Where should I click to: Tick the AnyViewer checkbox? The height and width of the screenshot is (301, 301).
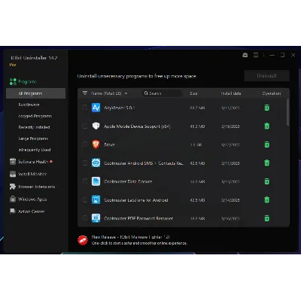pos(85,108)
